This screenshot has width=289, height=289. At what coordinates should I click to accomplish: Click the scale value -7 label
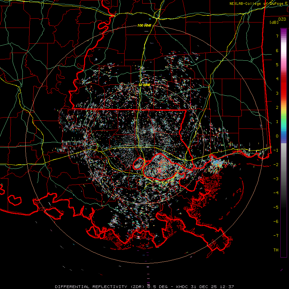(276, 236)
